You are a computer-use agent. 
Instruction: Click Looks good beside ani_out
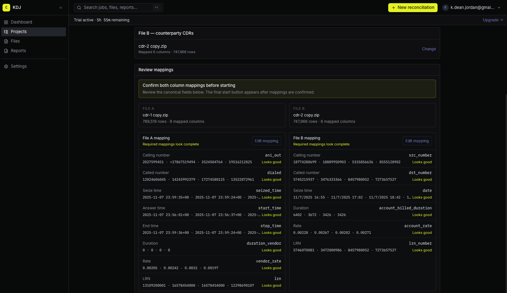271,162
